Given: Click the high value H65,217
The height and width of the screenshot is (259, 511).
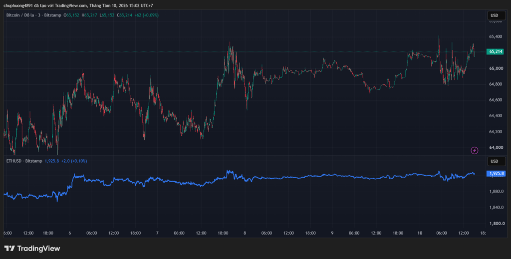Looking at the screenshot, I should 89,15.
